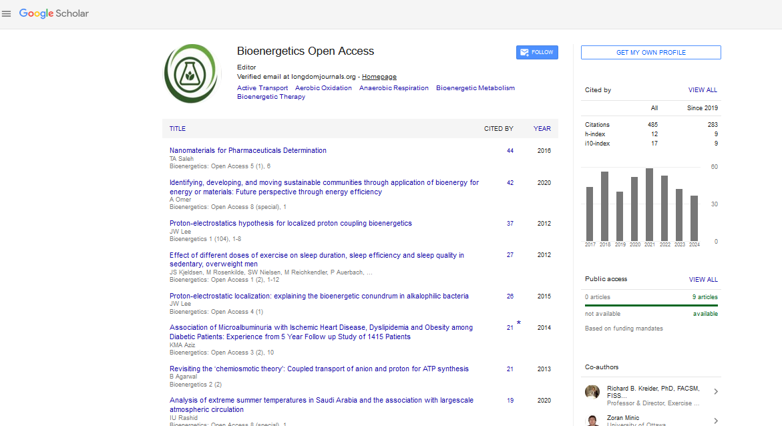Open Association of Microalbuminuria article
782x426 pixels.
[321, 333]
